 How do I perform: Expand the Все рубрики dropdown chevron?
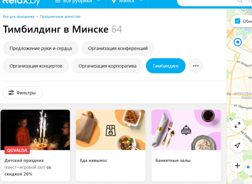pyautogui.click(x=99, y=1)
